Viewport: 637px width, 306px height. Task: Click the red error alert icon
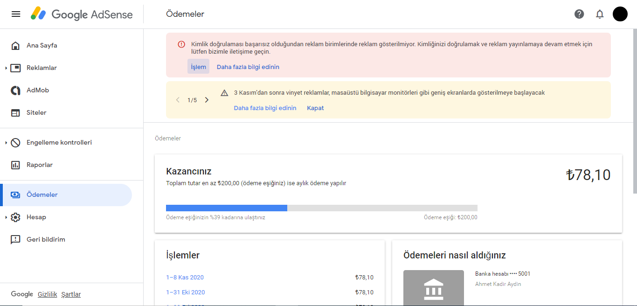point(181,44)
